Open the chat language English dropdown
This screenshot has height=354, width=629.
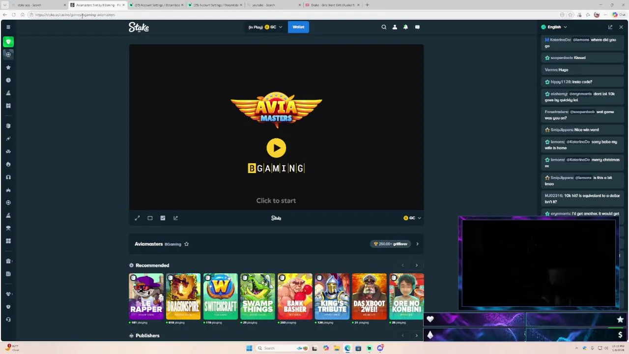[x=554, y=27]
